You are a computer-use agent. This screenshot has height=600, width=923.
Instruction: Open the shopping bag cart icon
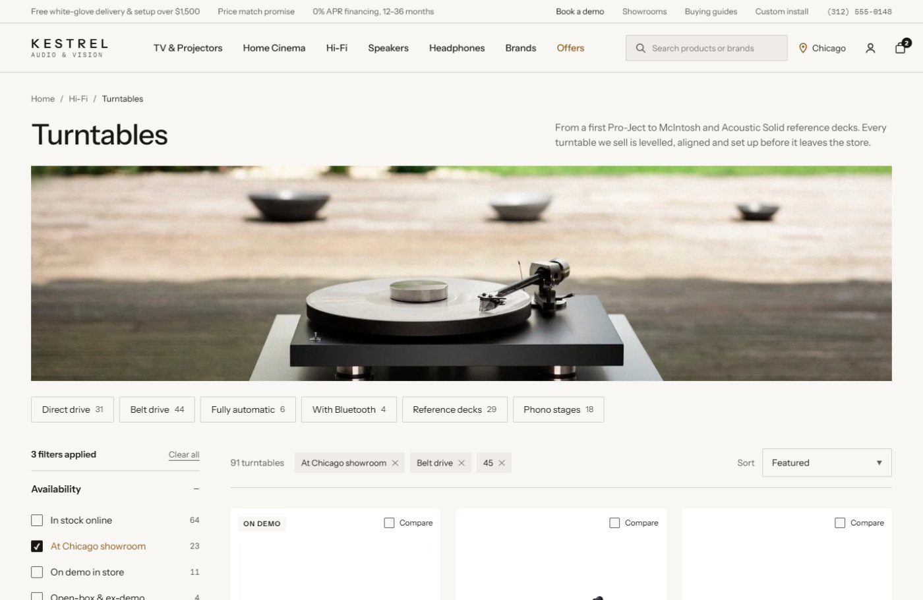(901, 47)
